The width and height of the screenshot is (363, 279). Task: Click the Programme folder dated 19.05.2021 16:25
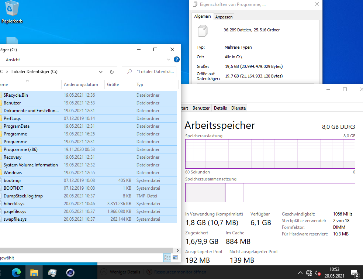[x=89, y=134]
